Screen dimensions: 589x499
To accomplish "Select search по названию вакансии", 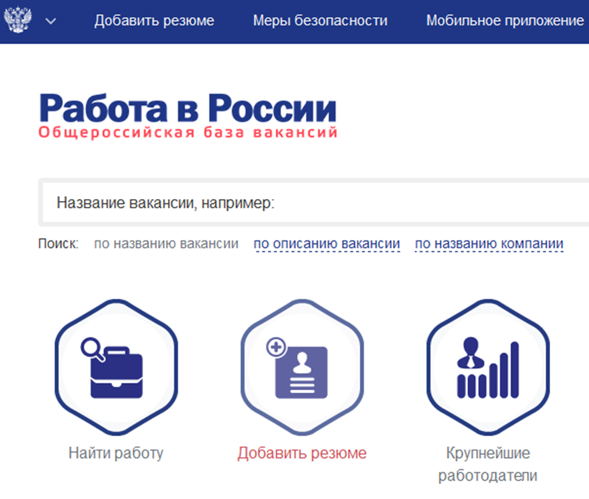I will (x=166, y=244).
